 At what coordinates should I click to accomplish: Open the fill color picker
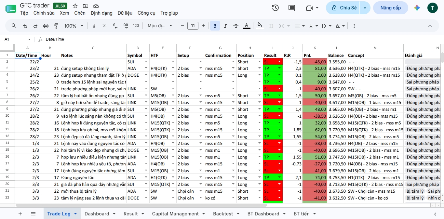click(260, 26)
